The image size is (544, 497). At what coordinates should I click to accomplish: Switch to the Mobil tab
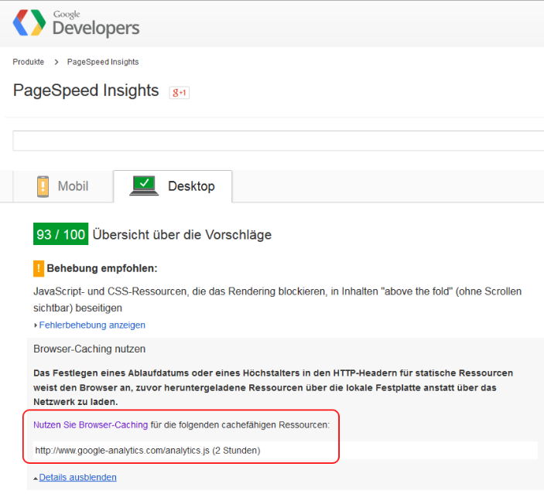[63, 186]
